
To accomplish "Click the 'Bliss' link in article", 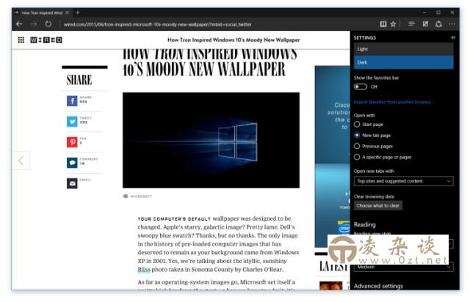I will point(144,269).
